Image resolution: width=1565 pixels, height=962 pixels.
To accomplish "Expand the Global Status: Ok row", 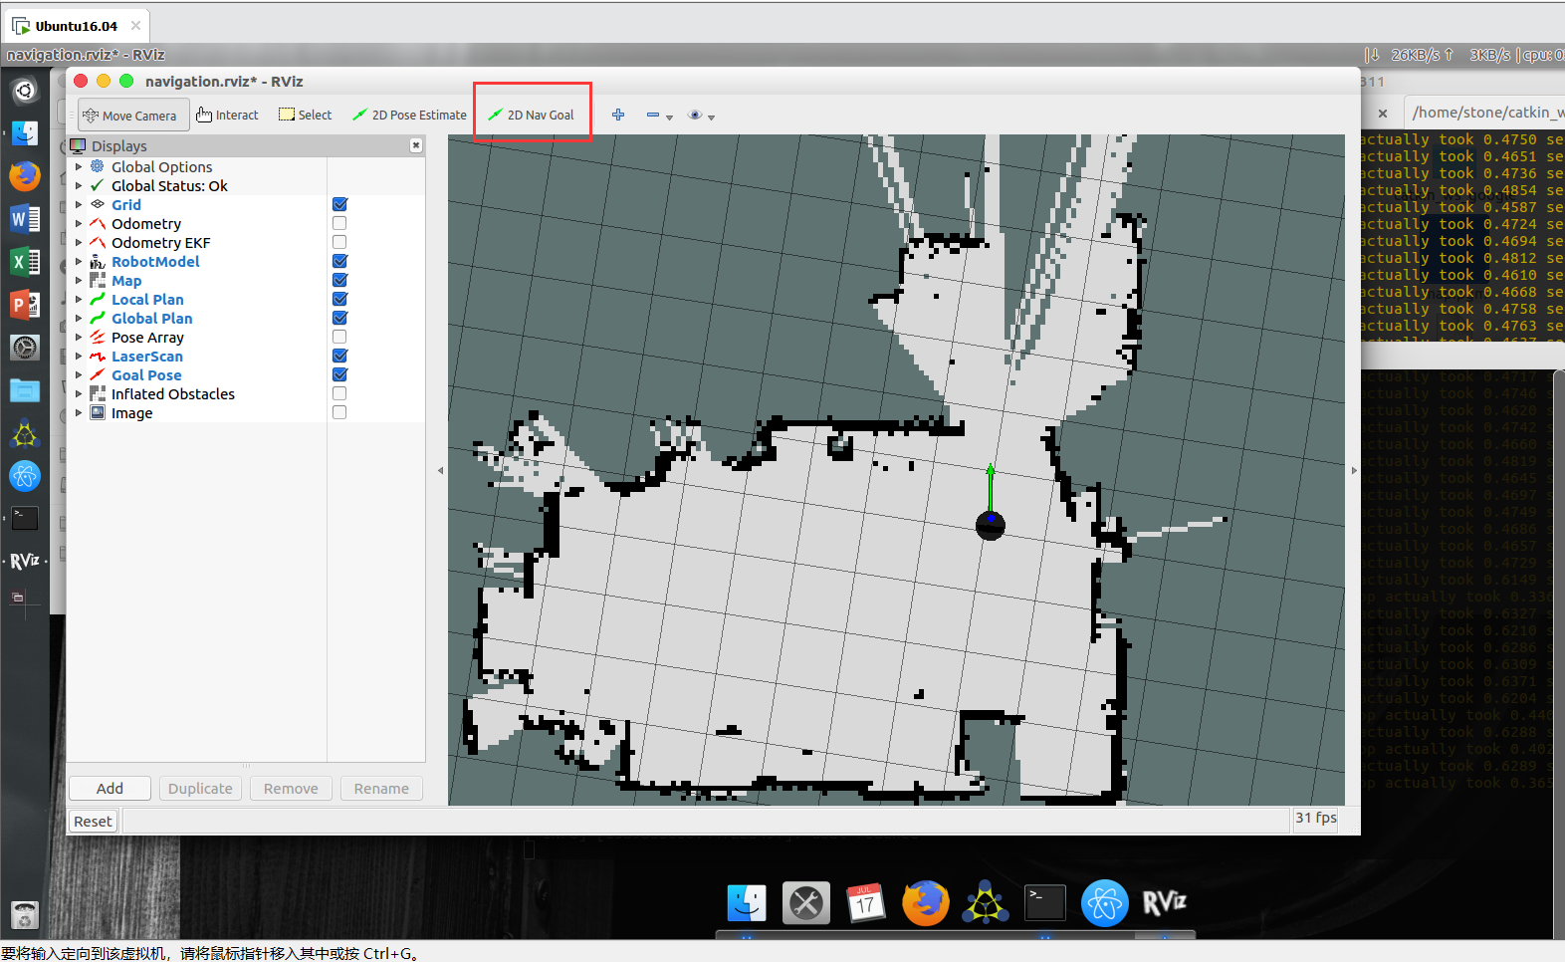I will point(79,186).
